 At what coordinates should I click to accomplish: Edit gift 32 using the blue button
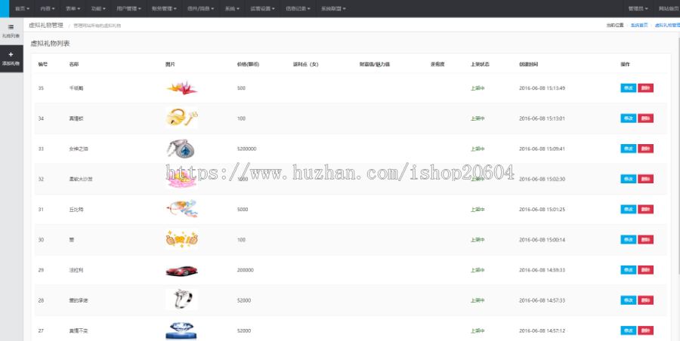[x=628, y=179]
